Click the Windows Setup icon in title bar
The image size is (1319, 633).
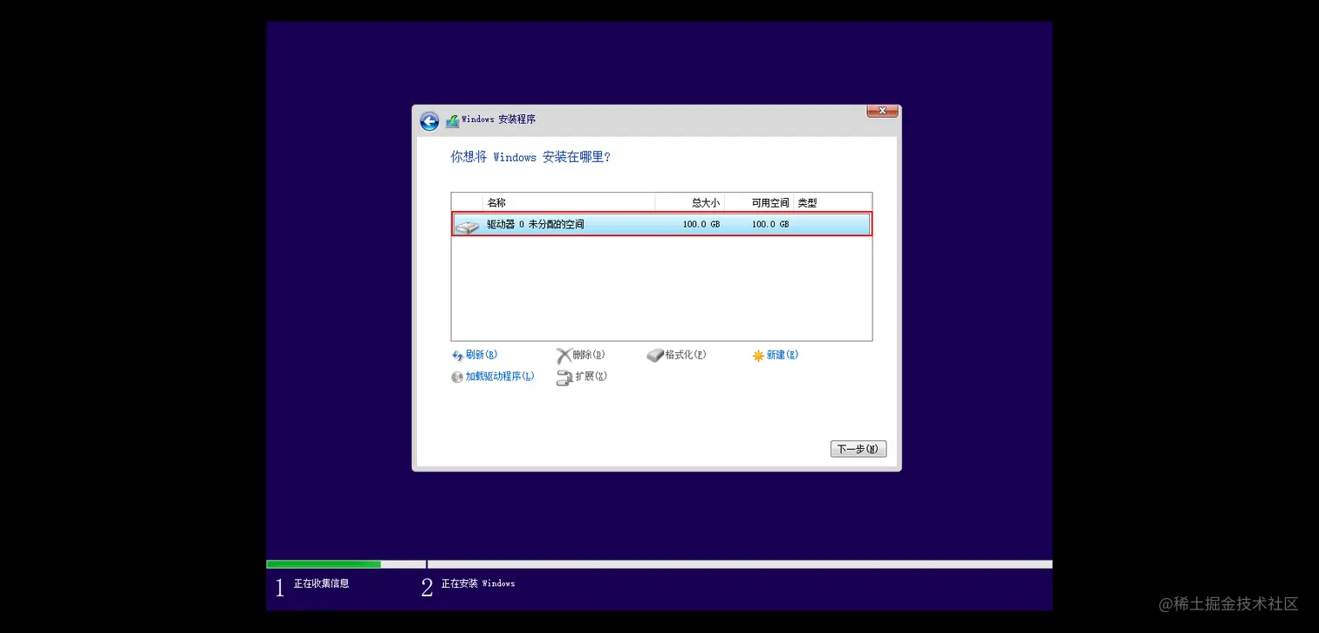453,120
